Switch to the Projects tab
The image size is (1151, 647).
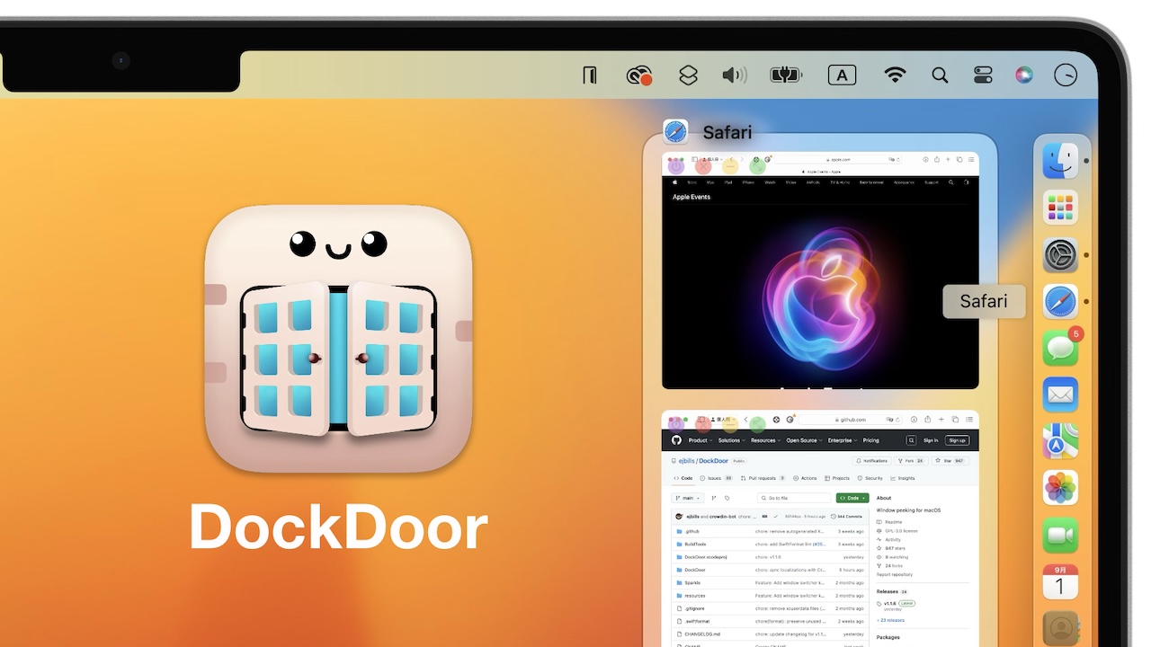(x=837, y=478)
